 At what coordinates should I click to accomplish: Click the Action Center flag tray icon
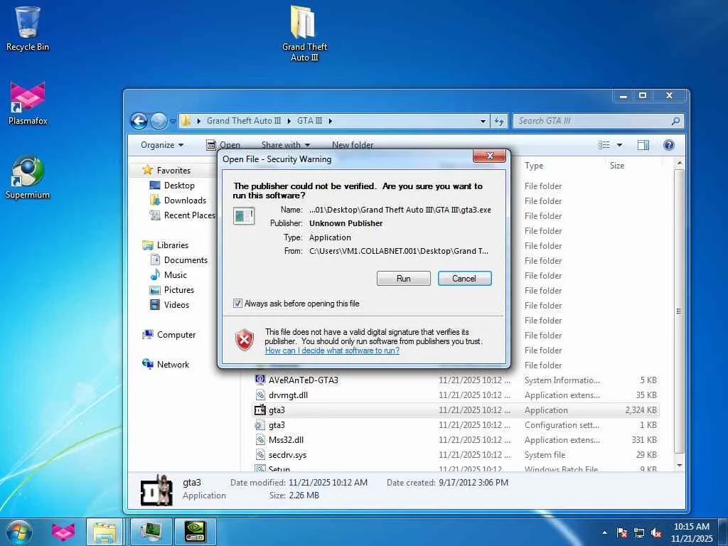tap(621, 532)
